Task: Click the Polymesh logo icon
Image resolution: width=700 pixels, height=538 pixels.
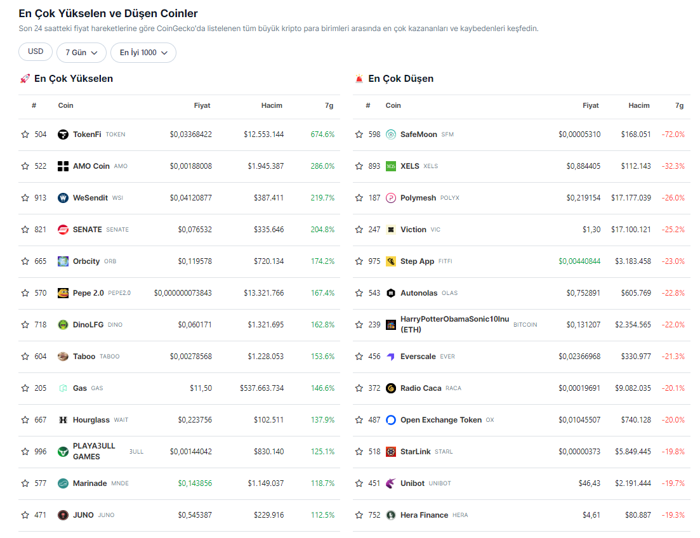Action: 391,198
